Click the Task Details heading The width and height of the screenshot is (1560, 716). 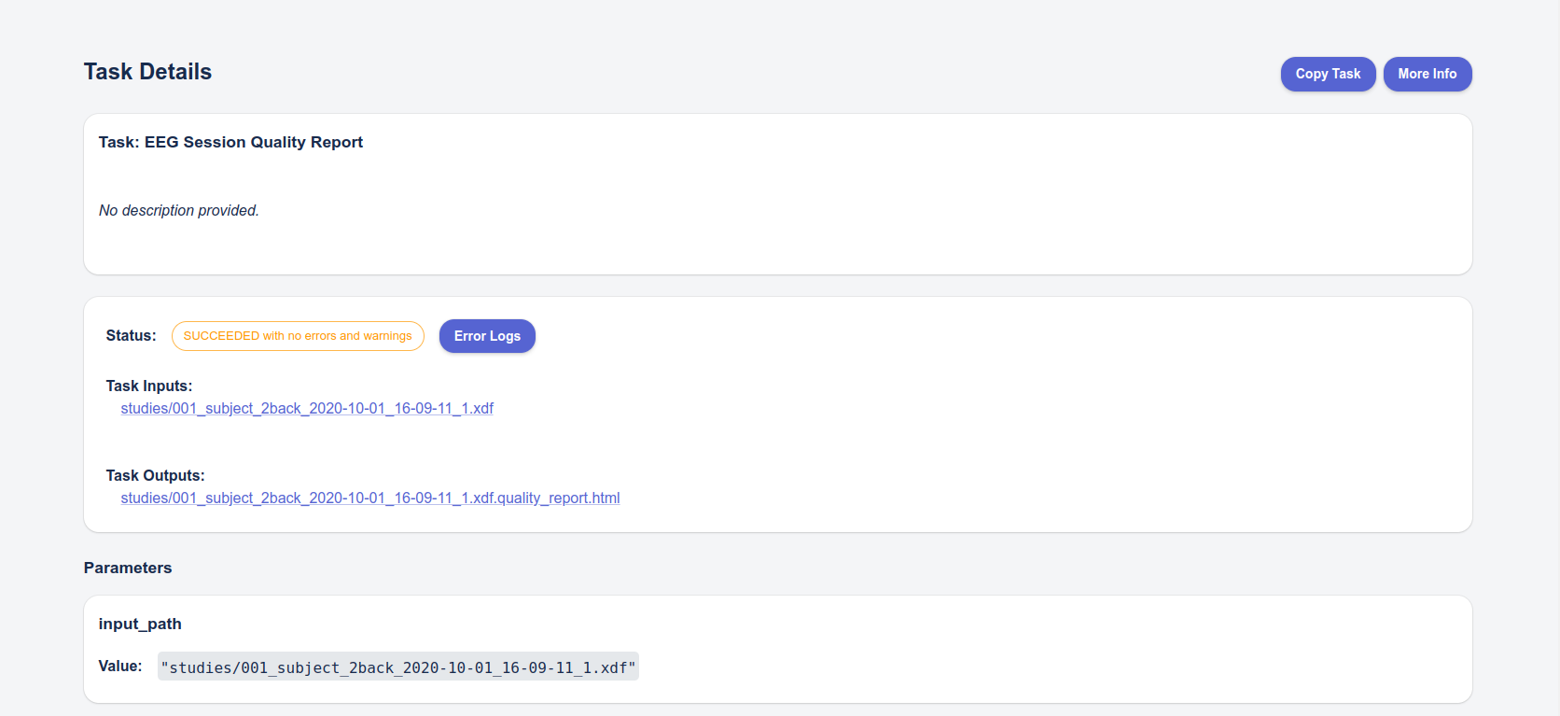tap(147, 72)
